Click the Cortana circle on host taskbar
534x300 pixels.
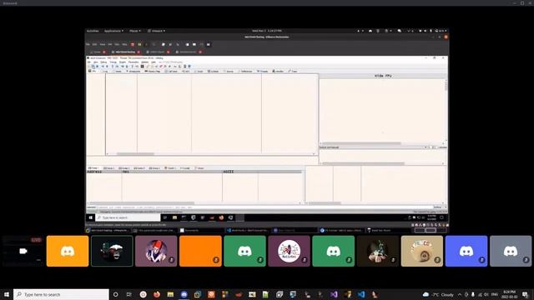coord(115,294)
